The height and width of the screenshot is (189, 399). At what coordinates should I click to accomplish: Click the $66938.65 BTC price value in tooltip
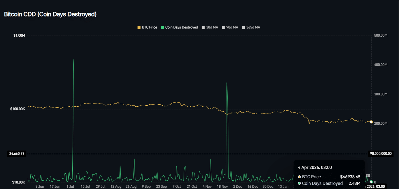[x=350, y=177]
